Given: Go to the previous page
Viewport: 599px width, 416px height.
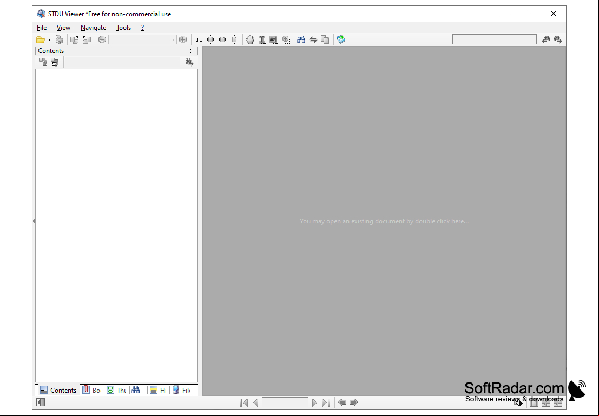Looking at the screenshot, I should pyautogui.click(x=255, y=402).
